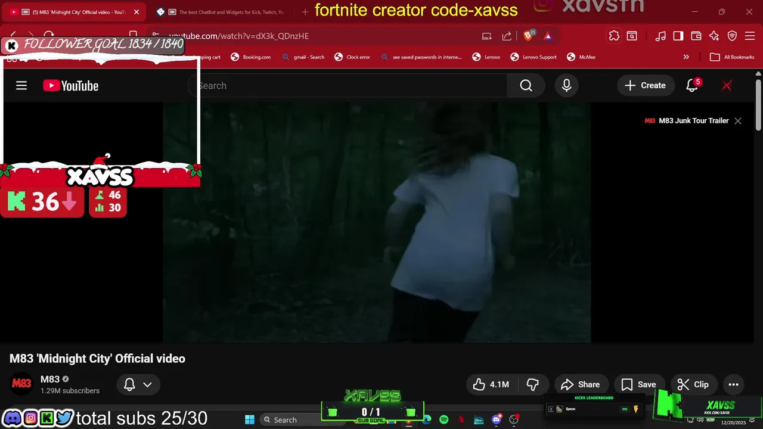Open a new browser tab
The height and width of the screenshot is (429, 763).
[x=305, y=11]
